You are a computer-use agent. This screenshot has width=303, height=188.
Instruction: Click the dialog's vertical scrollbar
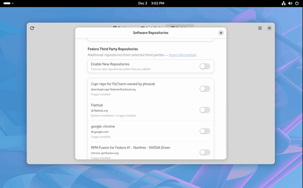225,128
